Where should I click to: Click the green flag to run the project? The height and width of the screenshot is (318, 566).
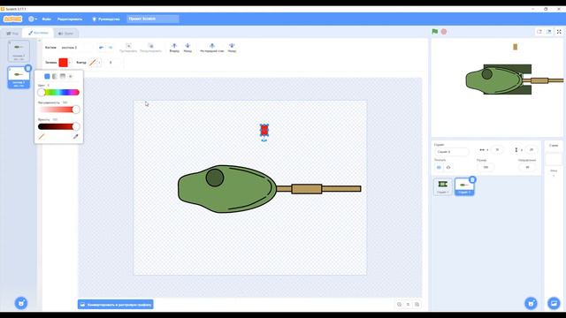coord(435,32)
